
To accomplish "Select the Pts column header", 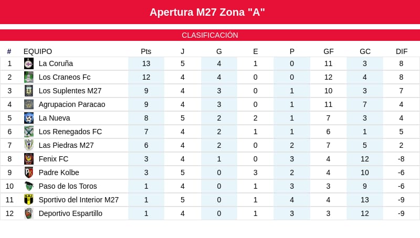I will point(146,51).
